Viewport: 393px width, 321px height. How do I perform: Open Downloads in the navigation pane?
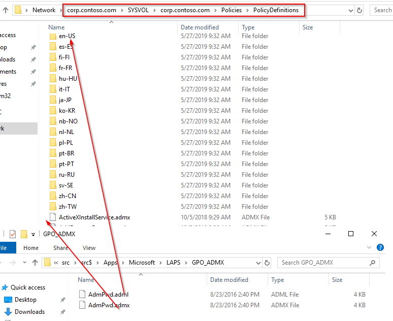(29, 312)
